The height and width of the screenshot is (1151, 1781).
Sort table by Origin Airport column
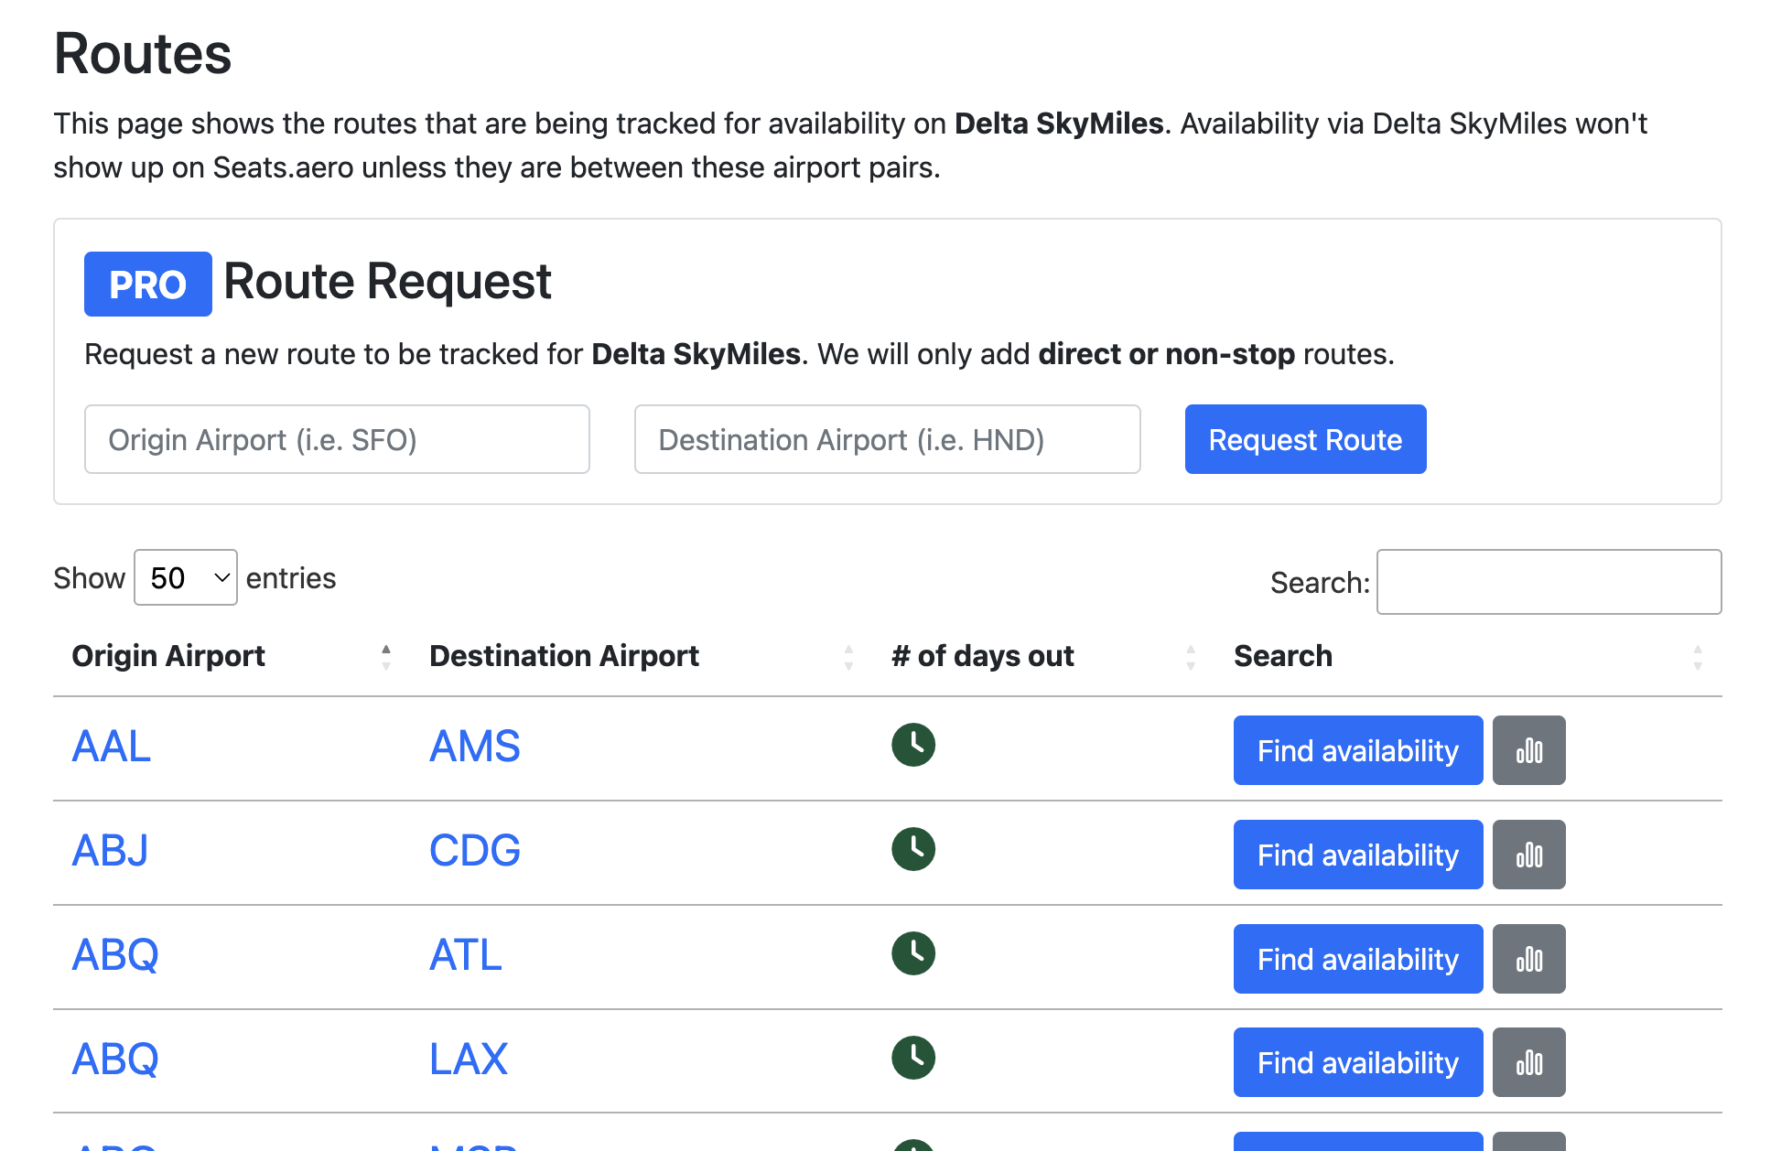coord(232,656)
